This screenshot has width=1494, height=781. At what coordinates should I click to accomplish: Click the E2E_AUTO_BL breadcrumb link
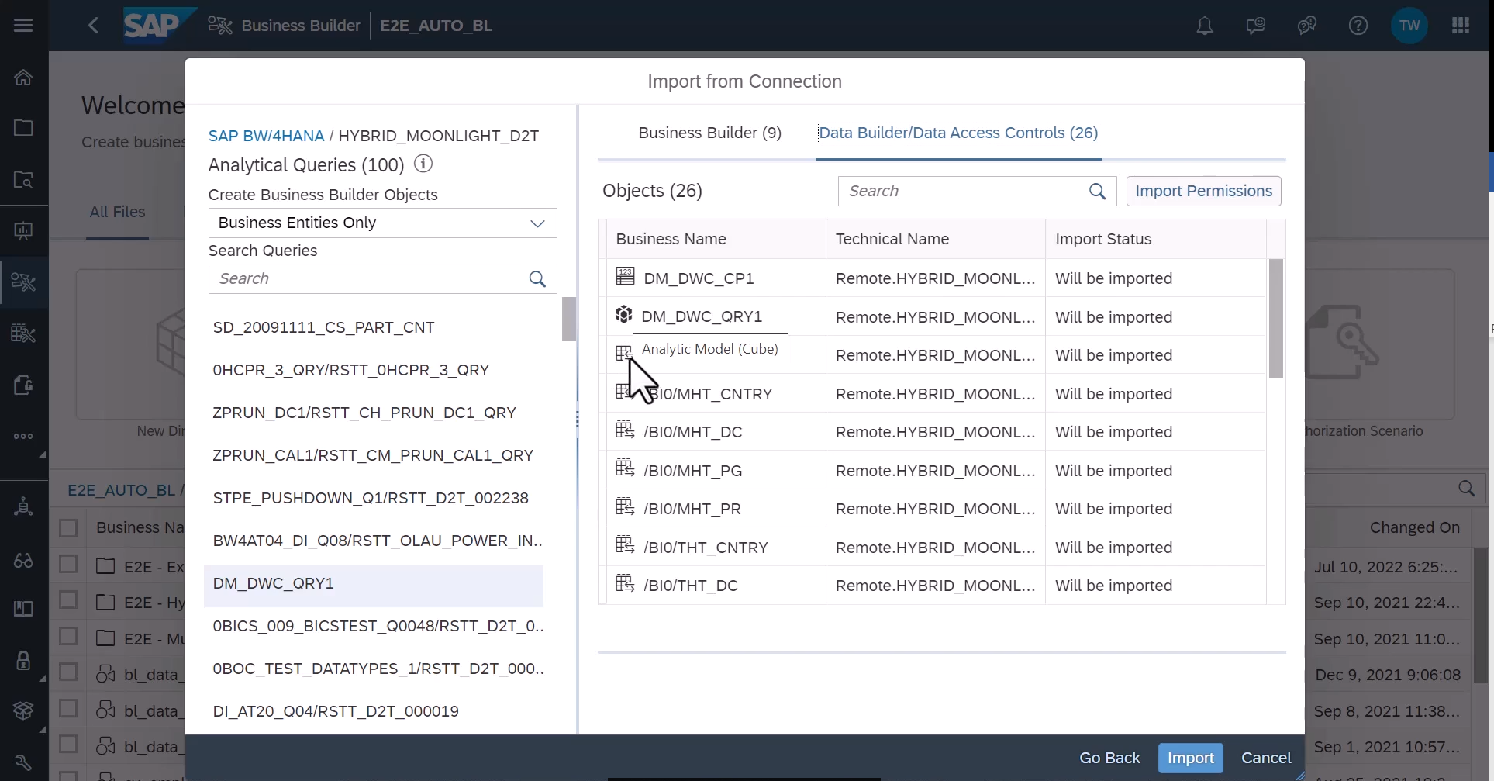[121, 490]
